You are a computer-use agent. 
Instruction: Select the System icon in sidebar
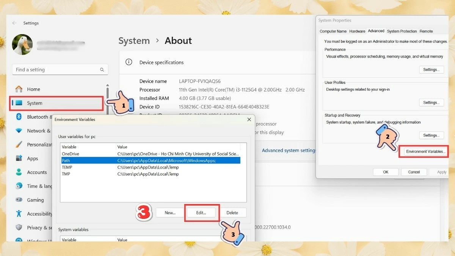19,103
